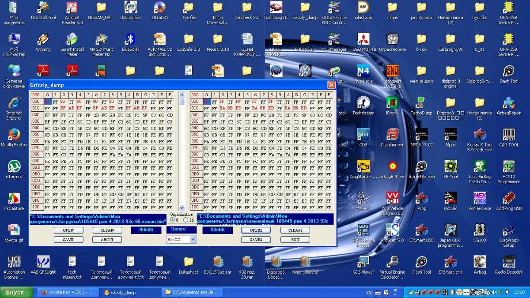This screenshot has height=298, width=530.
Task: Open the Internet Explorer desktop icon
Action: coord(14,109)
